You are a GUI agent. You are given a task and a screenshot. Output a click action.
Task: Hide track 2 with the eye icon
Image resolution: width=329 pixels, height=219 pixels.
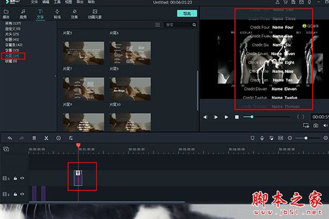coord(22,194)
